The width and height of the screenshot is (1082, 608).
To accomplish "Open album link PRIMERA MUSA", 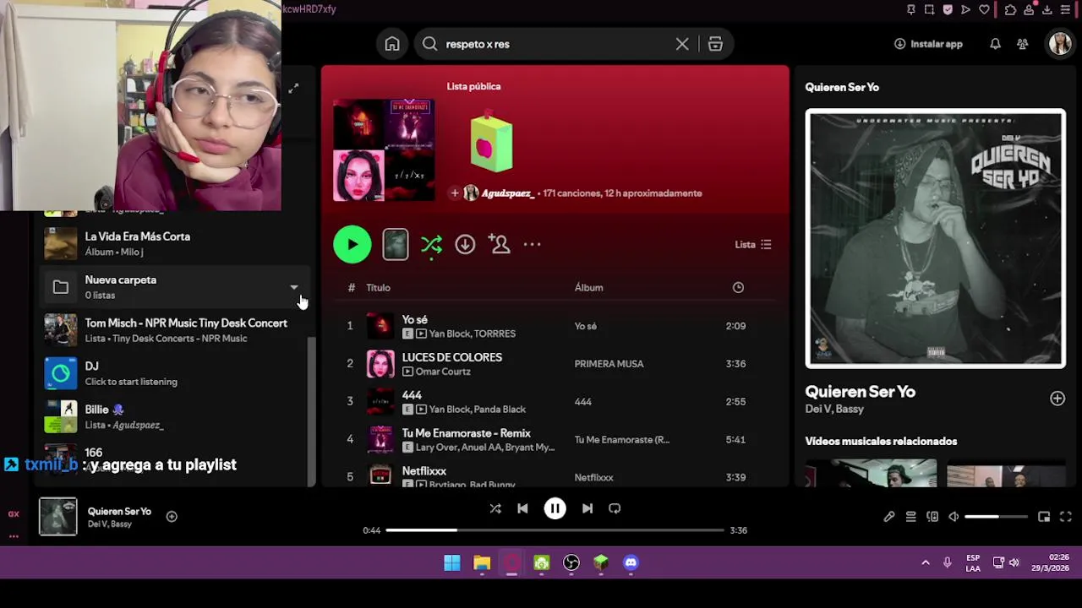I will (x=609, y=364).
